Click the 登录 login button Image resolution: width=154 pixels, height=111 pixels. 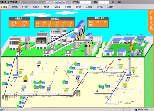[113, 2]
